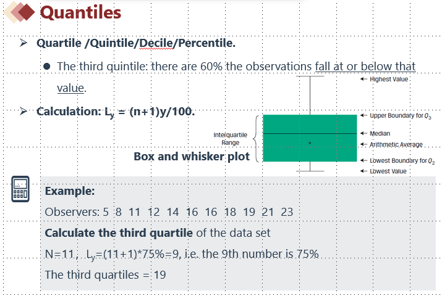Select the round bullet before 'The third quintile'
The image size is (442, 296).
(x=47, y=67)
